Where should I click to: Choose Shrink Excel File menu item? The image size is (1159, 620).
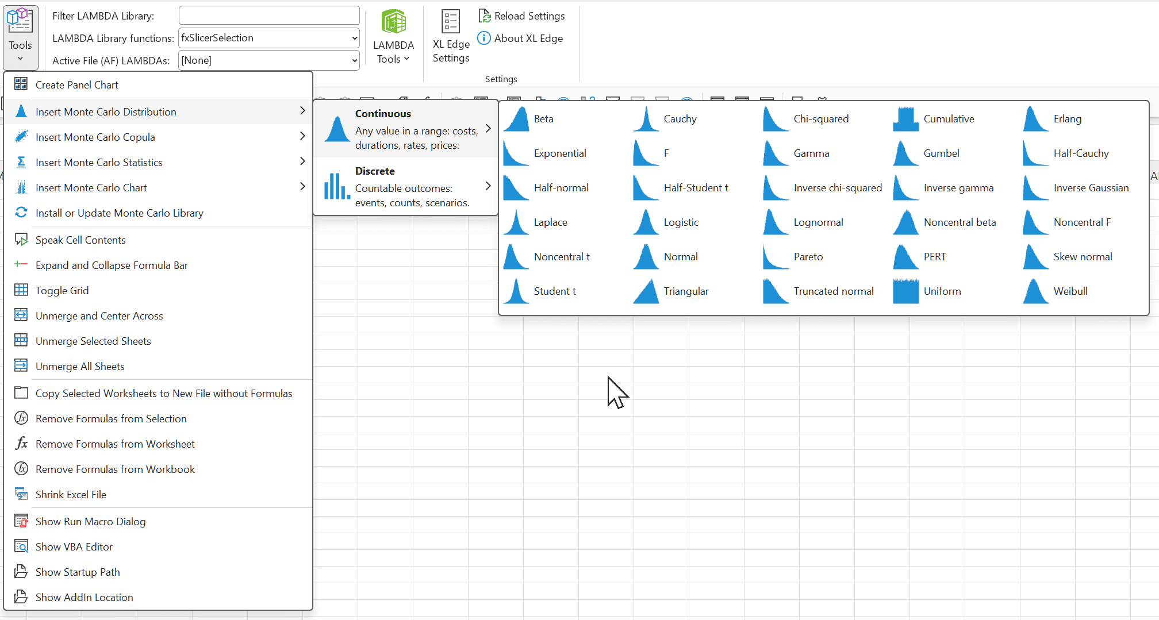pos(158,494)
